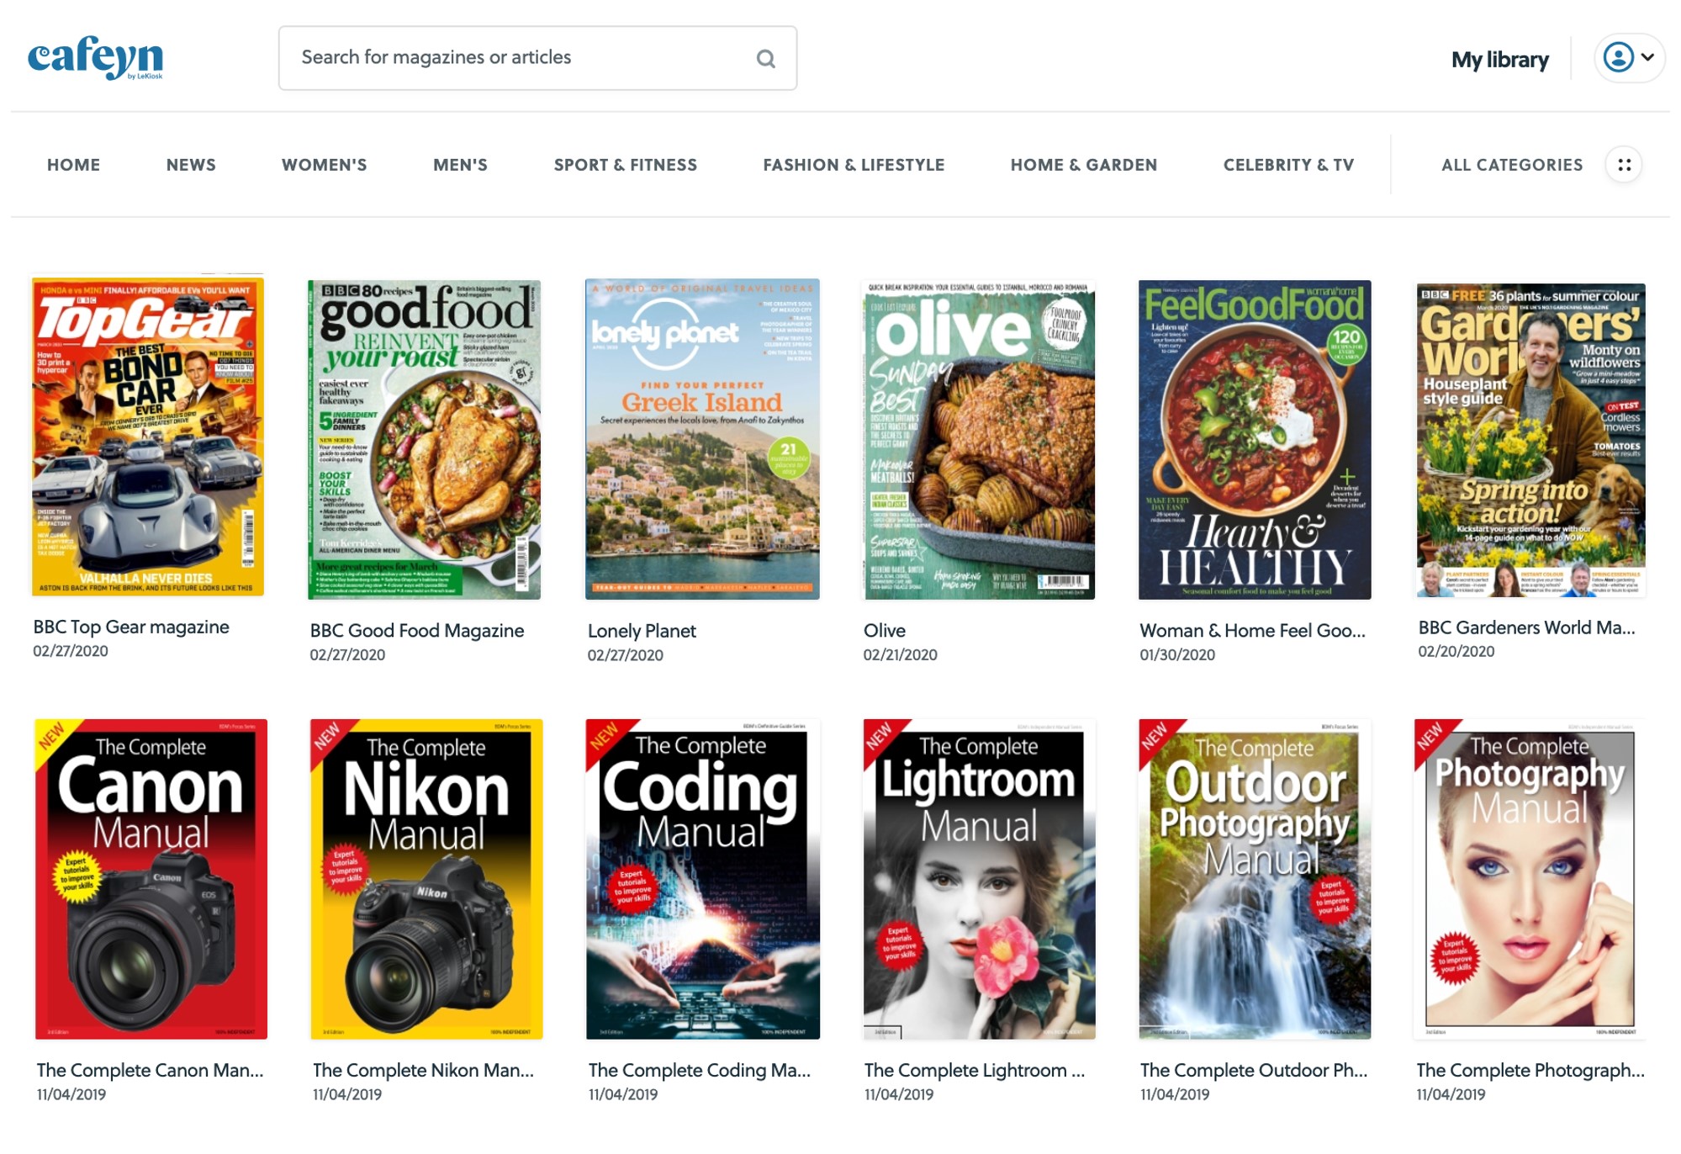Open Complete Coding Manual cover
Screen dimensions: 1681x1154
tap(703, 879)
